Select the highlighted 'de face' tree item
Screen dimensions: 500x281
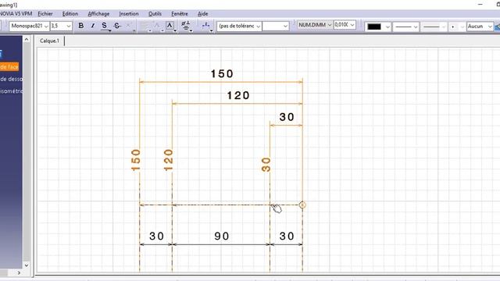[9, 67]
